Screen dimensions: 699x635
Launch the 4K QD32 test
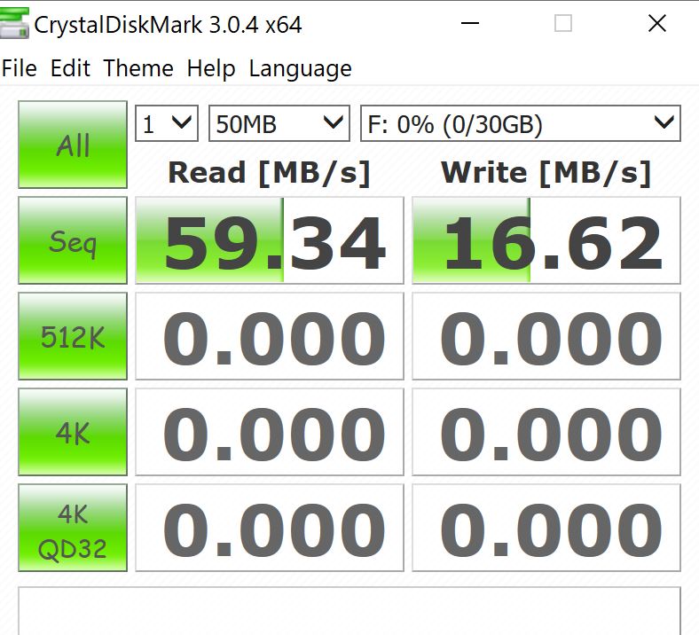pos(73,528)
